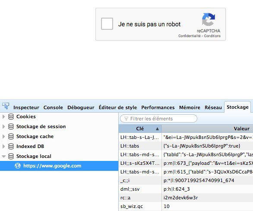Image resolution: width=253 pixels, height=211 pixels.
Task: Click the filter funnel icon
Action: click(126, 119)
